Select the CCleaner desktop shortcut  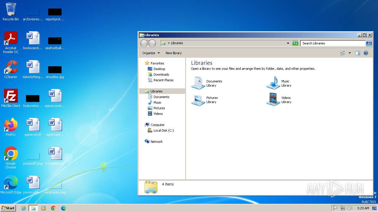click(x=11, y=69)
